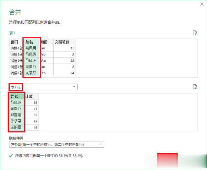Click 龙淑芬 in the row with 34
Image resolution: width=207 pixels, height=170 pixels.
(x=32, y=73)
